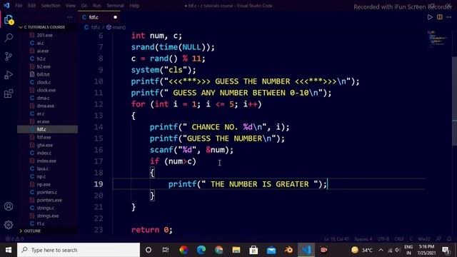Viewport: 457px width, 257px height.
Task: Open the screen recorder taskbar icon
Action: [x=323, y=250]
